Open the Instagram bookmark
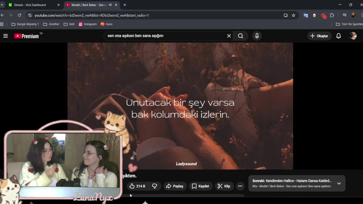Viewport: 363px width, 204px height. tap(88, 24)
